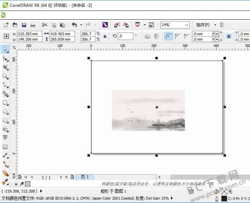Click the add page button after page tabs
The width and height of the screenshot is (250, 203).
[72, 177]
